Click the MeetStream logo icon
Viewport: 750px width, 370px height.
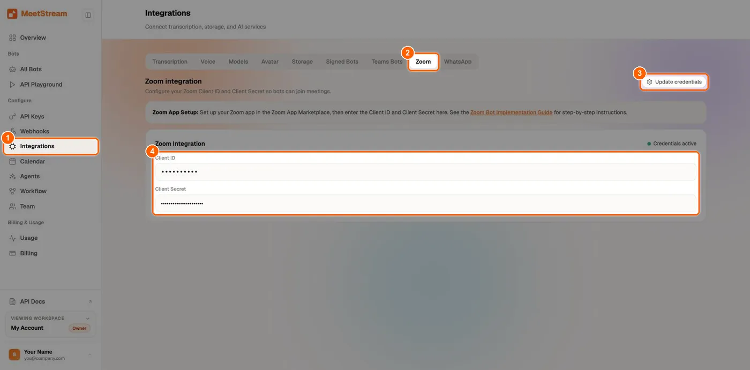12,14
